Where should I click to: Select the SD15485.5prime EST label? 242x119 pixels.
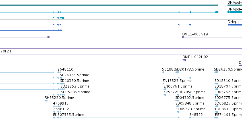(76, 92)
